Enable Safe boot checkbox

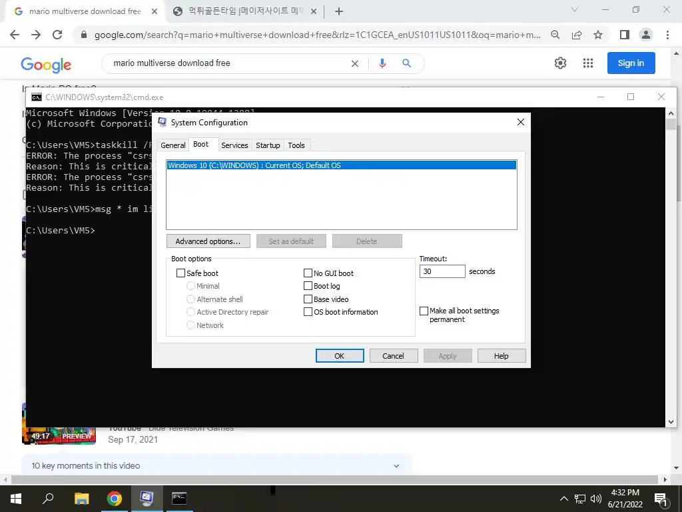pos(180,273)
